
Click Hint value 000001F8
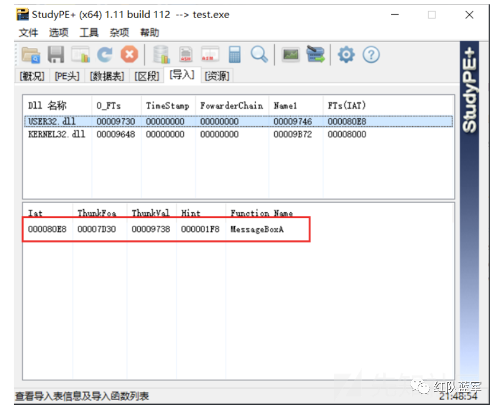pos(200,229)
